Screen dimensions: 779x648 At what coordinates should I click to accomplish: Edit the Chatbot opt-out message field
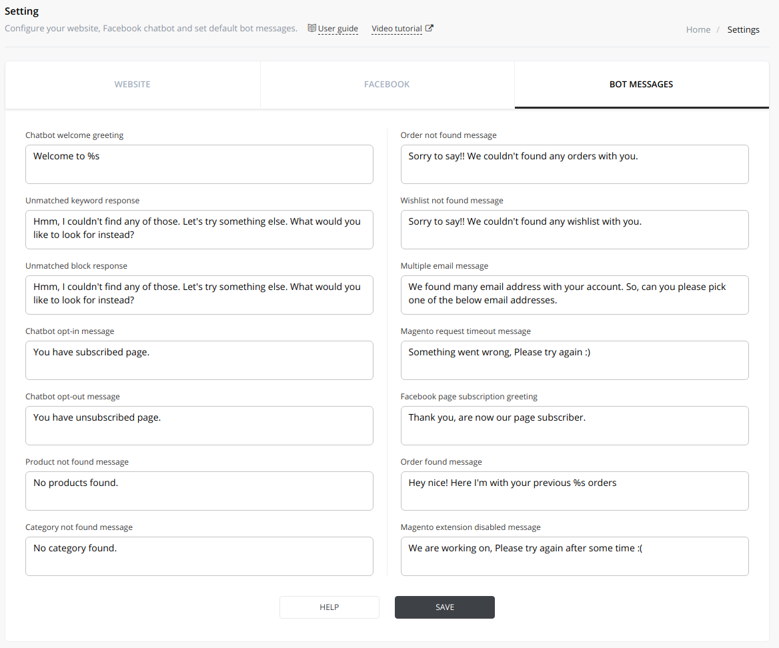[199, 425]
